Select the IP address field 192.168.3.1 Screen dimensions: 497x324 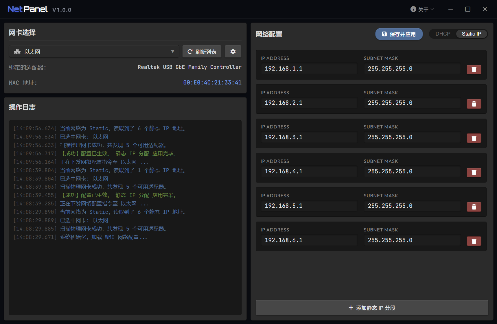click(x=309, y=137)
